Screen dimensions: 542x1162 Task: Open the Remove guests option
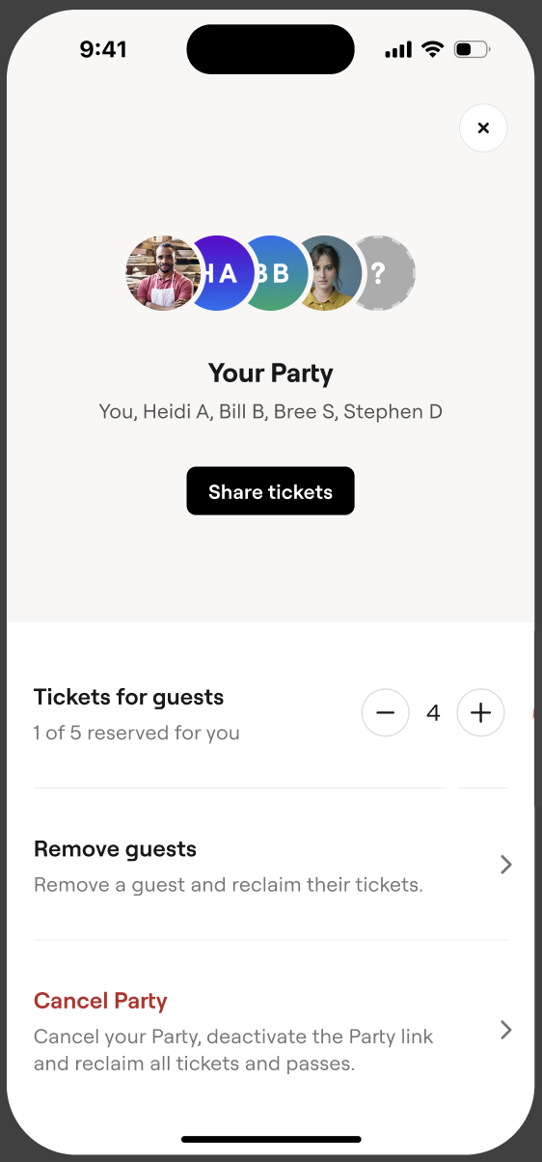[x=270, y=865]
